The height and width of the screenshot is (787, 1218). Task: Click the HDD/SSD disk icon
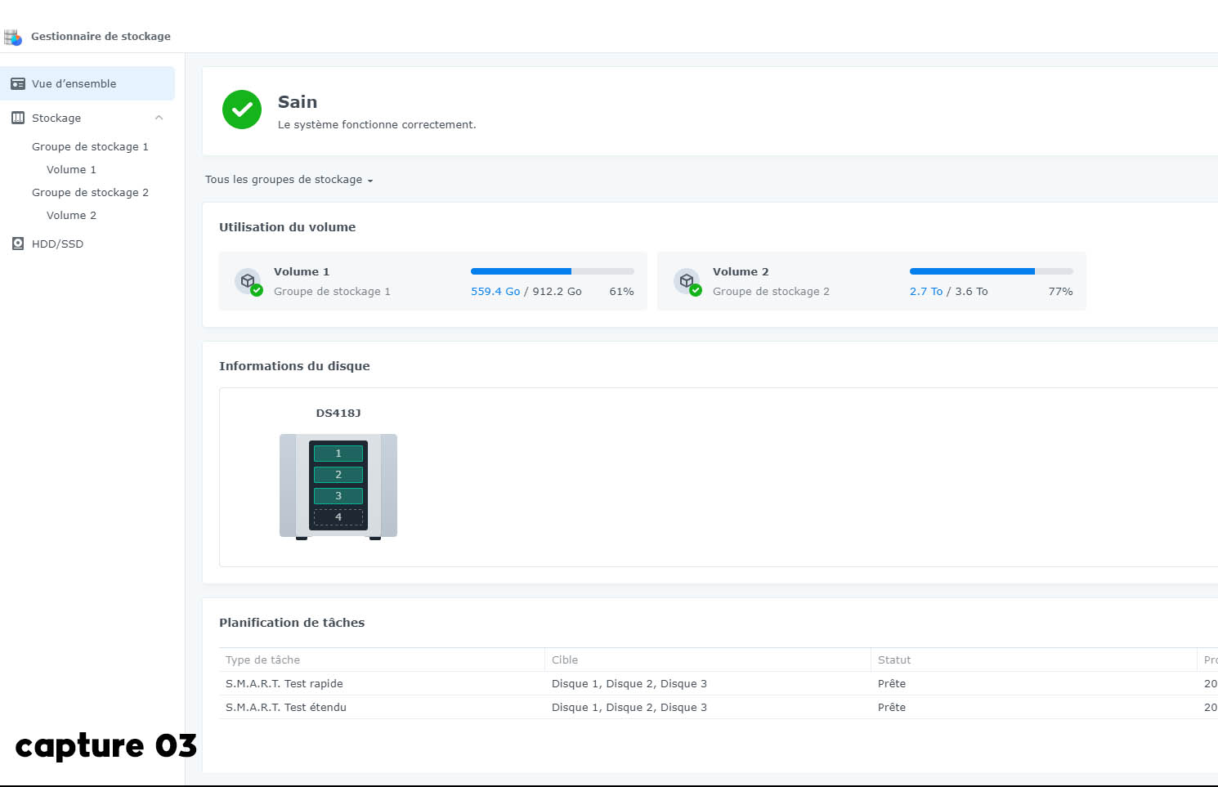pyautogui.click(x=17, y=244)
